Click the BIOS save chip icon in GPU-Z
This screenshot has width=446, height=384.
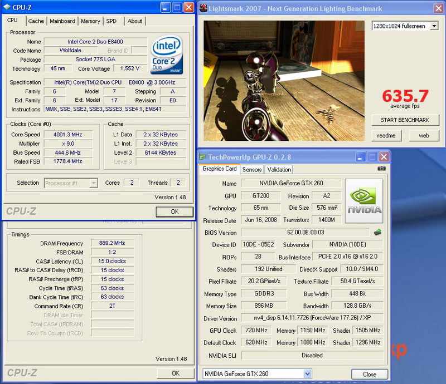coord(377,232)
